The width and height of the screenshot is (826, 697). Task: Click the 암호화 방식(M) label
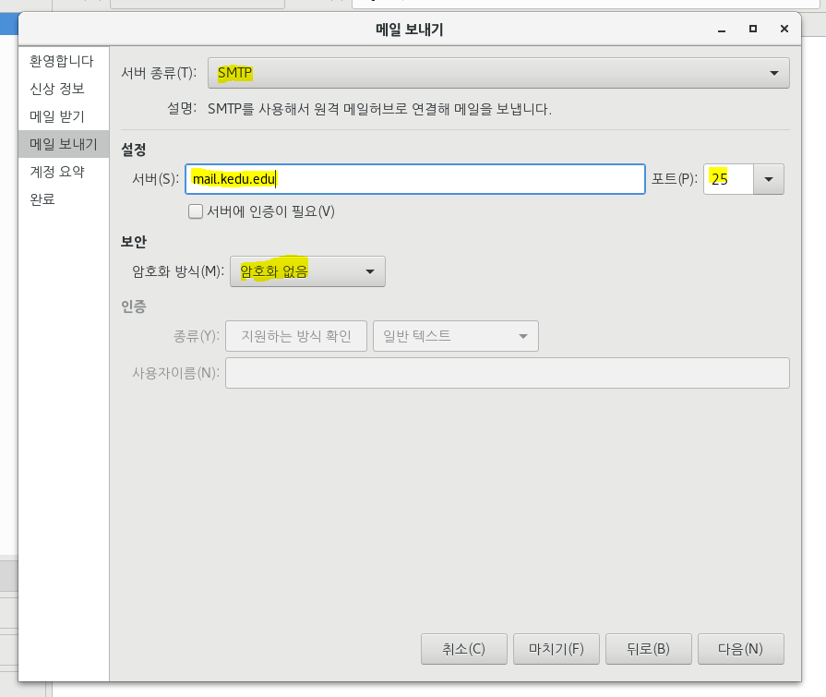click(178, 271)
